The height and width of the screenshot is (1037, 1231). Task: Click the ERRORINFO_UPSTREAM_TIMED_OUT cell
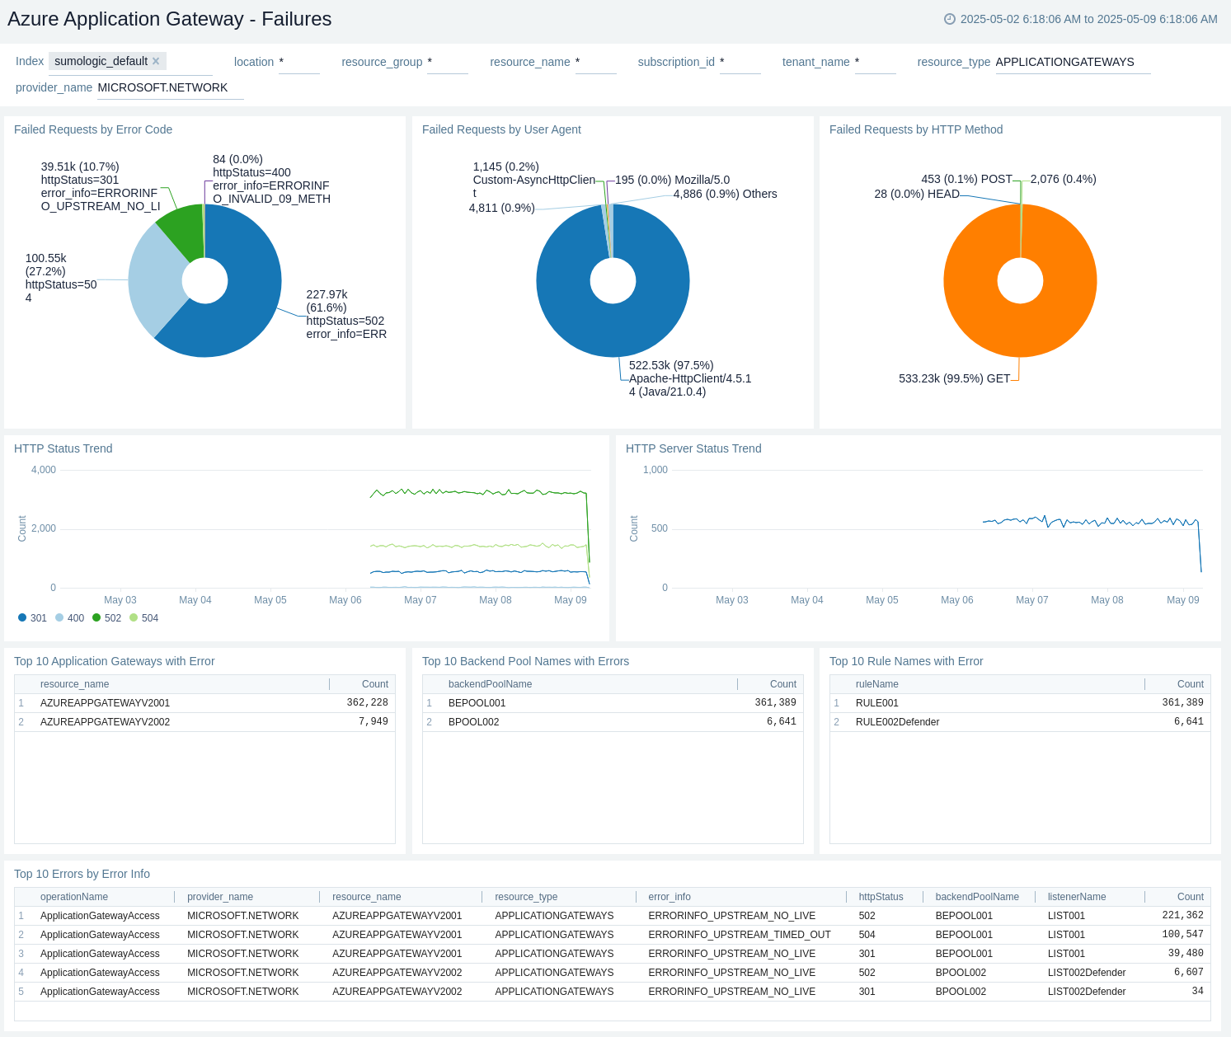pos(739,935)
